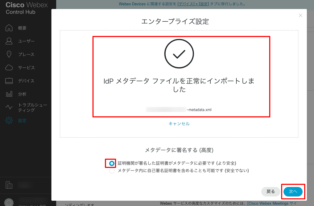Image resolution: width=314 pixels, height=206 pixels.
Task: Click the メタデータに署名する (高度) heading
Action: pos(179,150)
